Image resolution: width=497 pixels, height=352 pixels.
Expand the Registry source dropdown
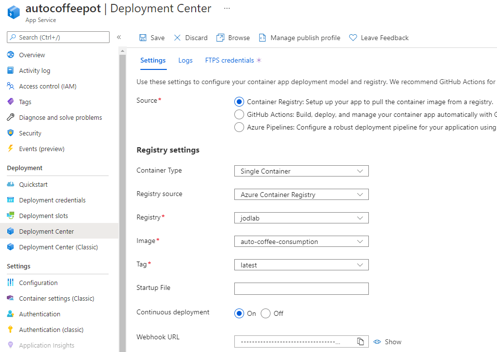pyautogui.click(x=301, y=195)
